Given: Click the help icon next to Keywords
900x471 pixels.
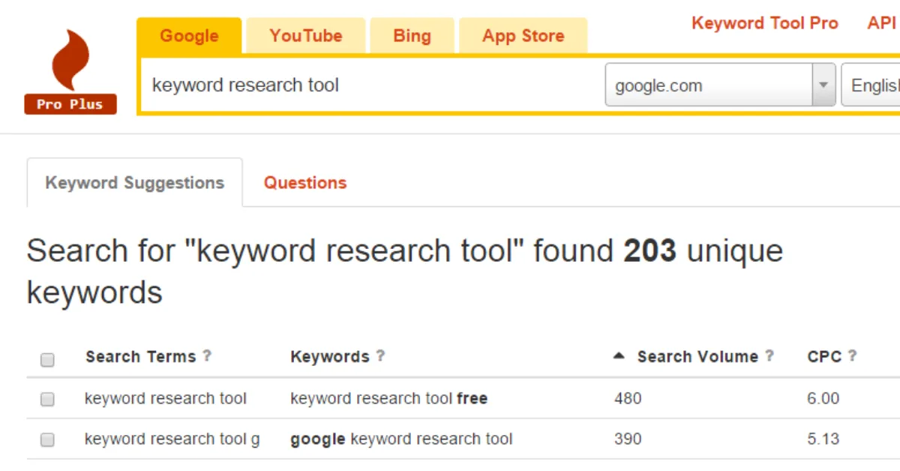Looking at the screenshot, I should (381, 355).
